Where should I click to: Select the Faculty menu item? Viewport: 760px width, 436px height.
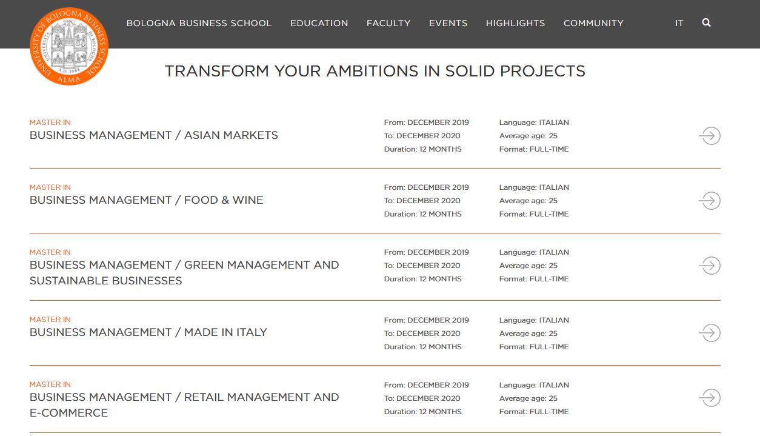[x=388, y=23]
